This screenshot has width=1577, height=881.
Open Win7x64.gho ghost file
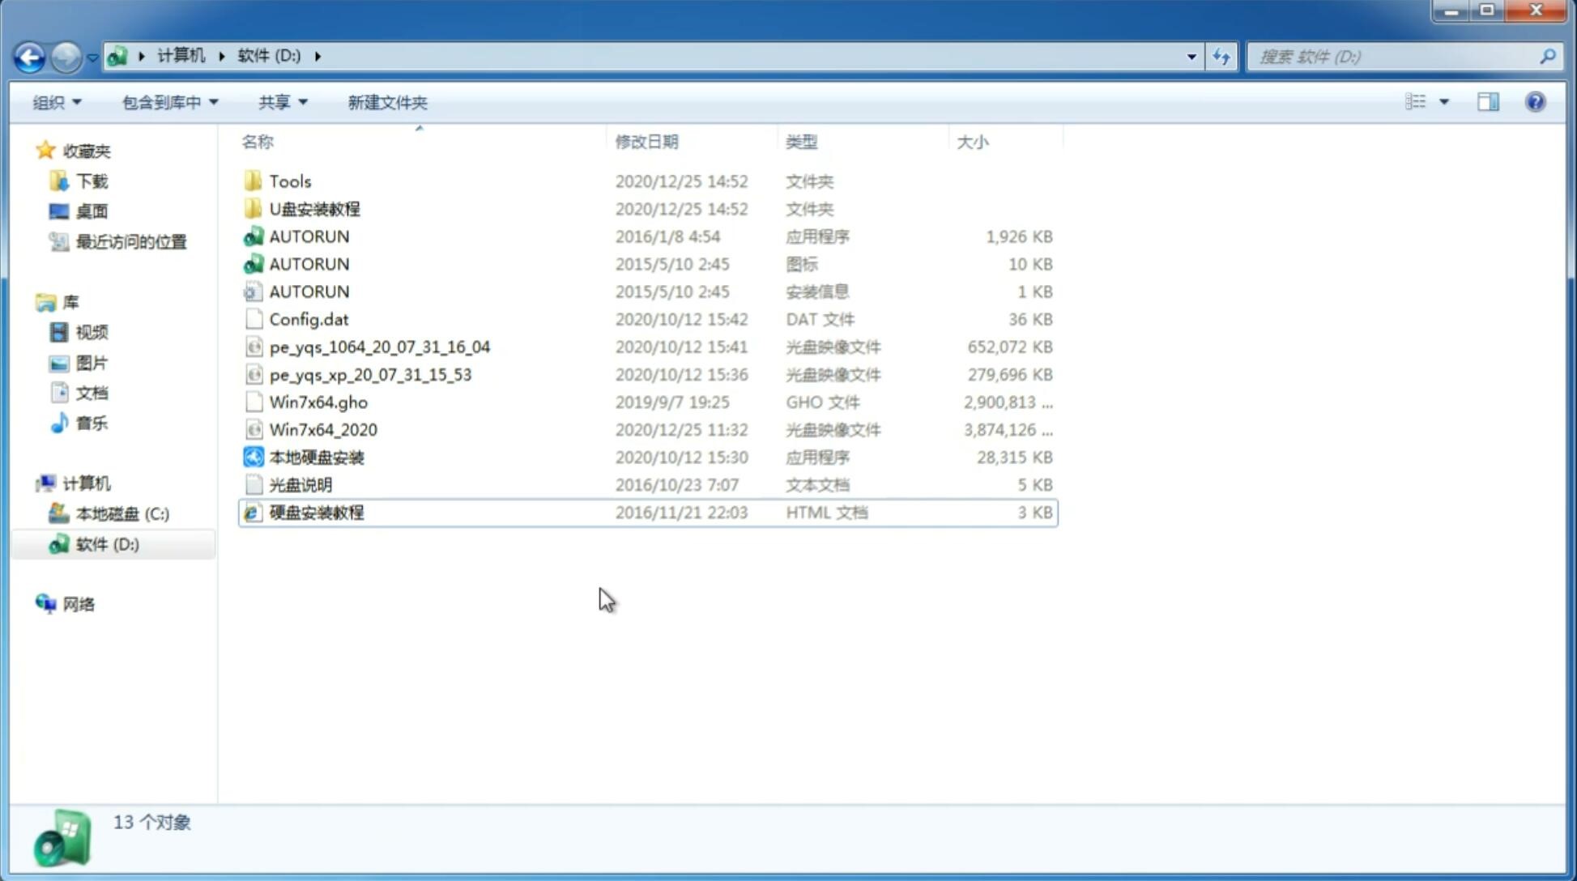click(318, 402)
